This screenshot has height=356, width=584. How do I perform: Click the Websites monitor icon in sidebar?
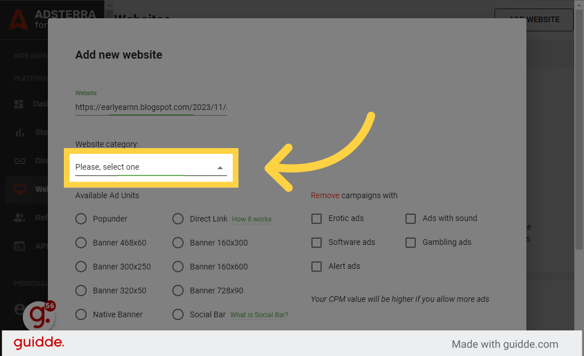pyautogui.click(x=20, y=189)
